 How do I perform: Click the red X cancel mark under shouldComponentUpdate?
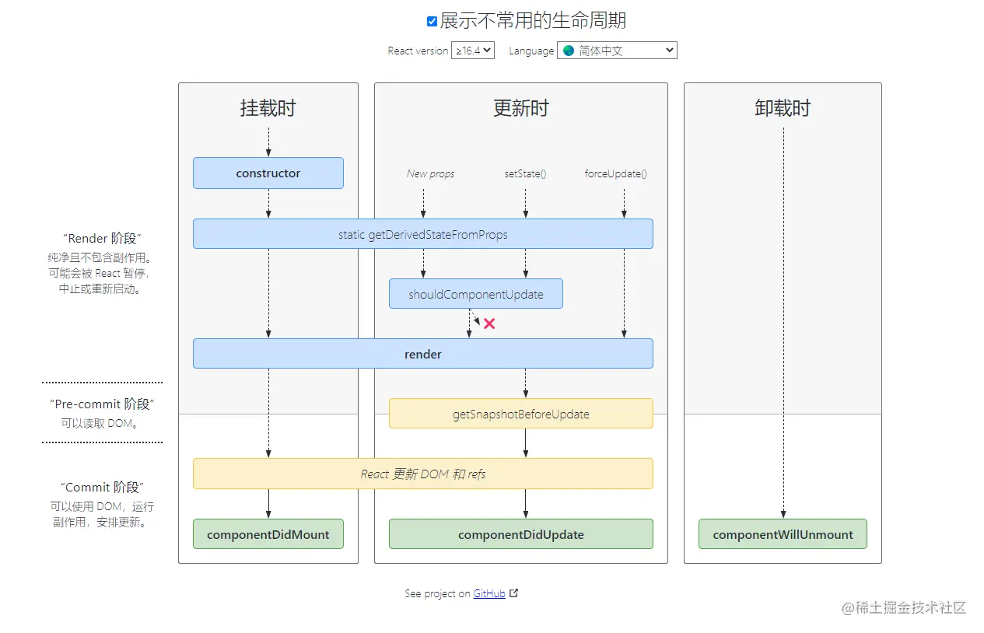tap(489, 323)
